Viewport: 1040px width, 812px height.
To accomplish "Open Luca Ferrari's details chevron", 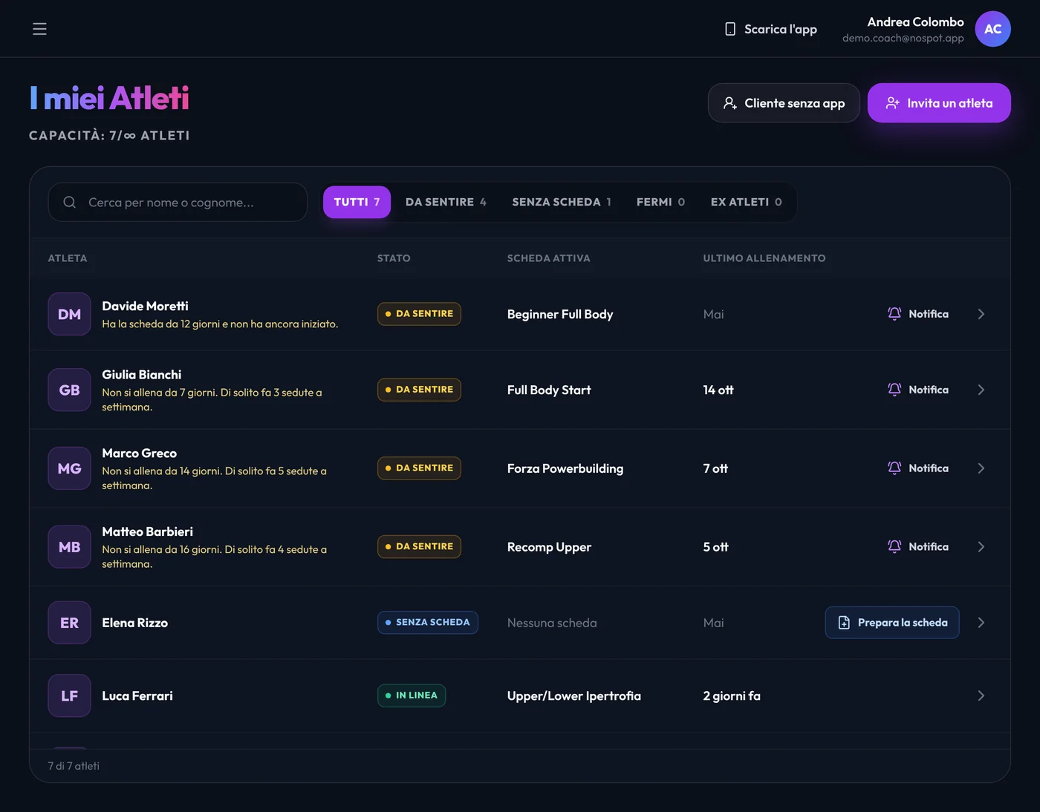I will pos(981,695).
